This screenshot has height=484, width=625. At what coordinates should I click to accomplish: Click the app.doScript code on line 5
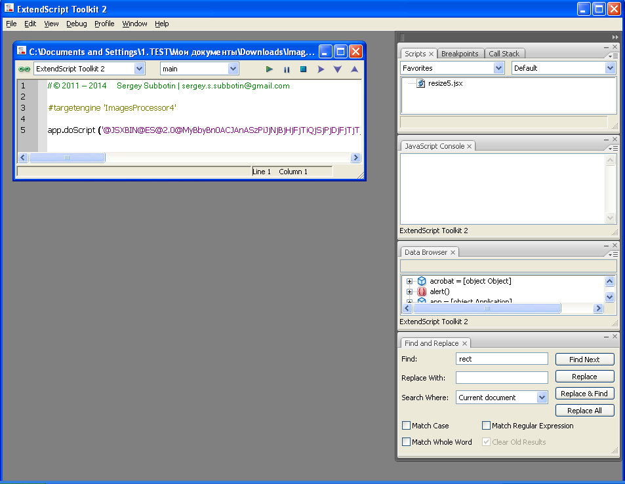203,130
